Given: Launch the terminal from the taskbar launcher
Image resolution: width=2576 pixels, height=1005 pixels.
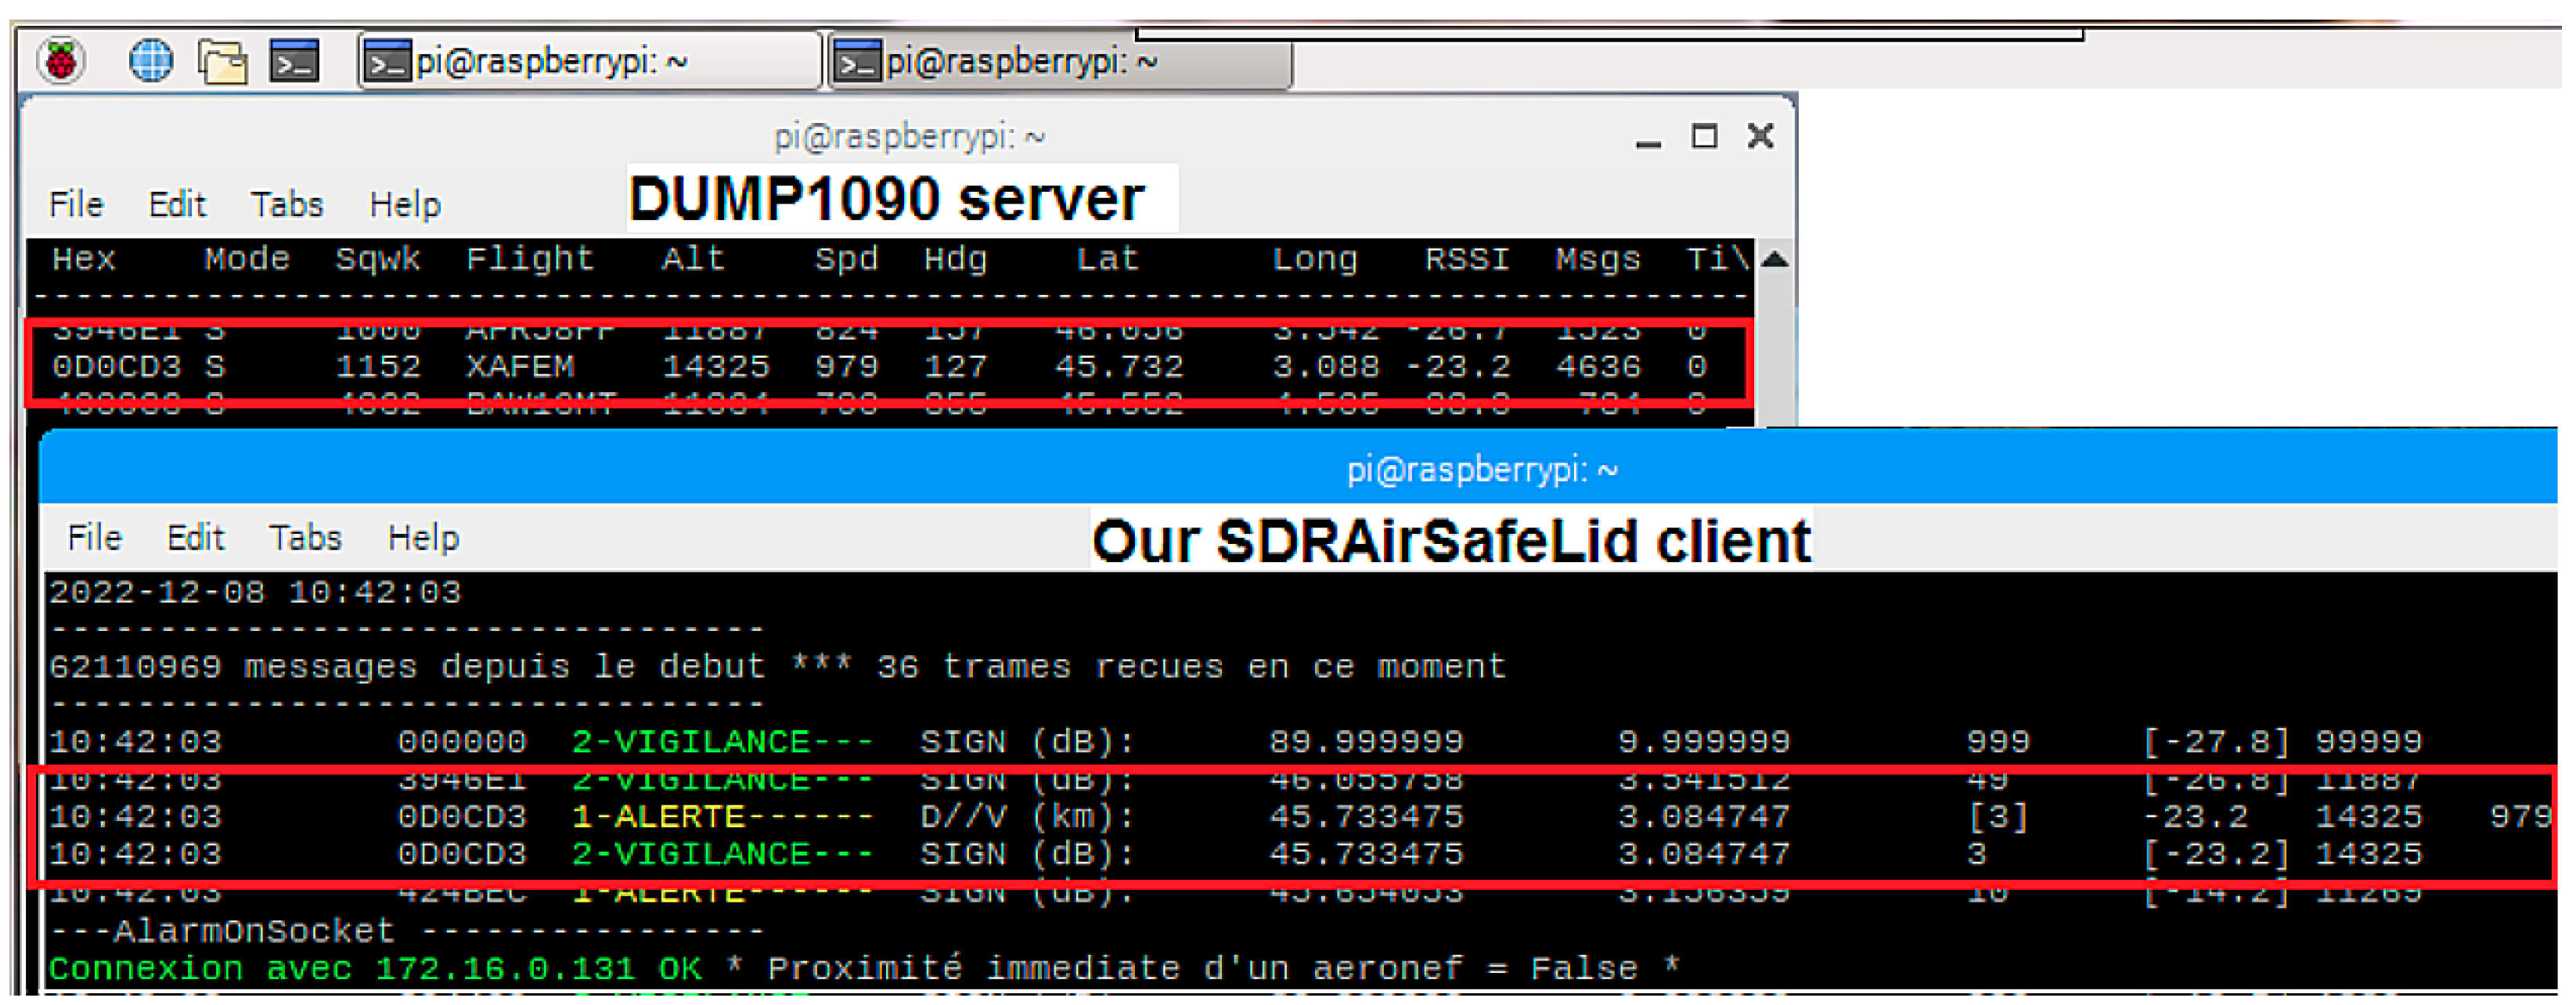Looking at the screenshot, I should coord(294,62).
